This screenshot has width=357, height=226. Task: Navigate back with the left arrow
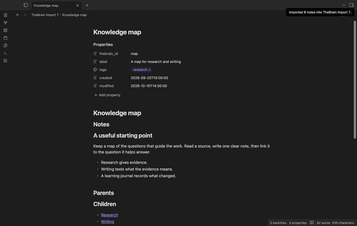pyautogui.click(x=18, y=15)
